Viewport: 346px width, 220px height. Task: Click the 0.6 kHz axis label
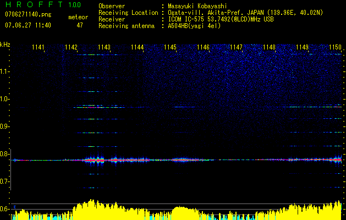[x=4, y=209]
